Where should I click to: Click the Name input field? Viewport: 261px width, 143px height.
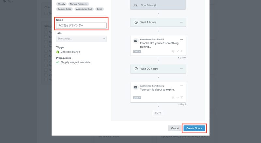(81, 25)
